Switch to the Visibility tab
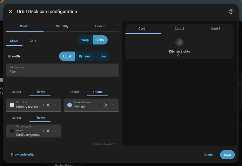This screenshot has width=242, height=166. point(62,26)
